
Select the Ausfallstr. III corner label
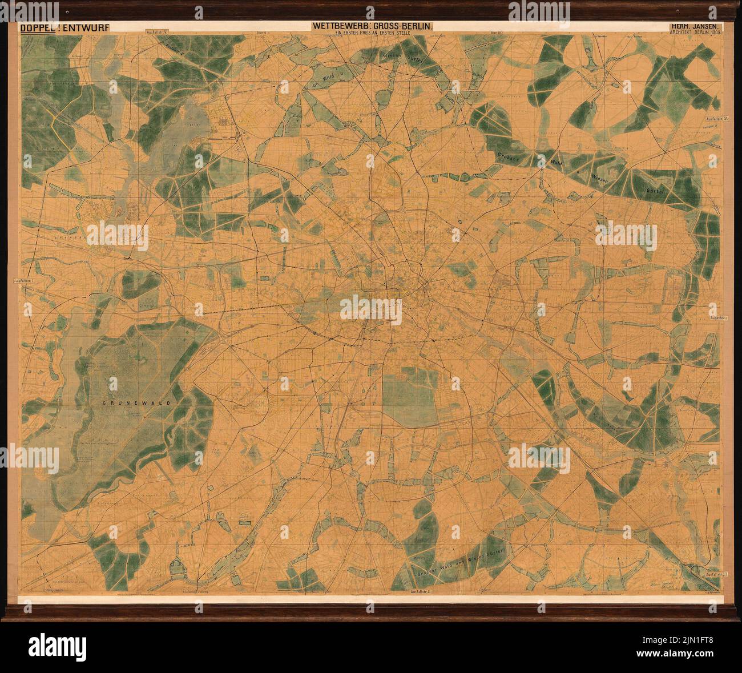point(716,574)
